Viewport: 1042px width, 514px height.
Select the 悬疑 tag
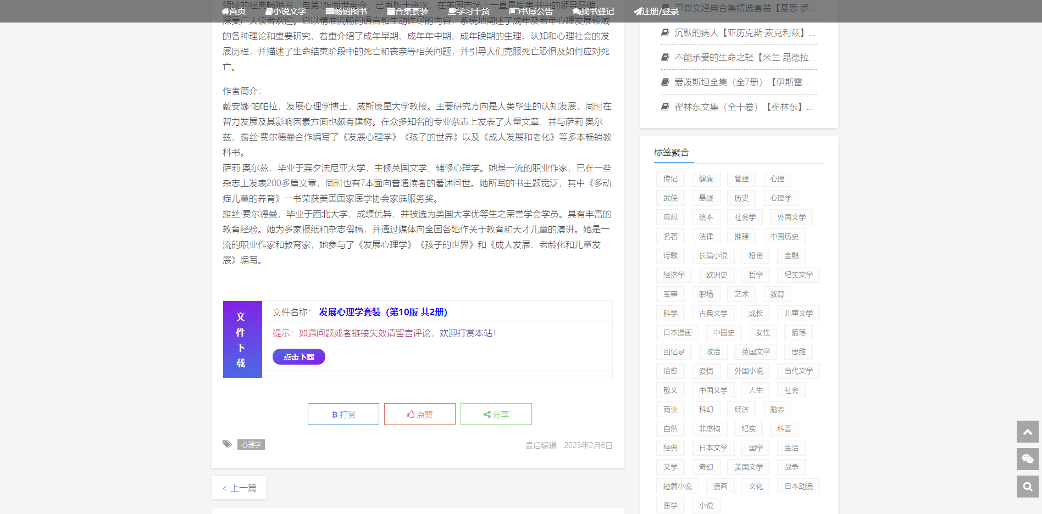706,198
